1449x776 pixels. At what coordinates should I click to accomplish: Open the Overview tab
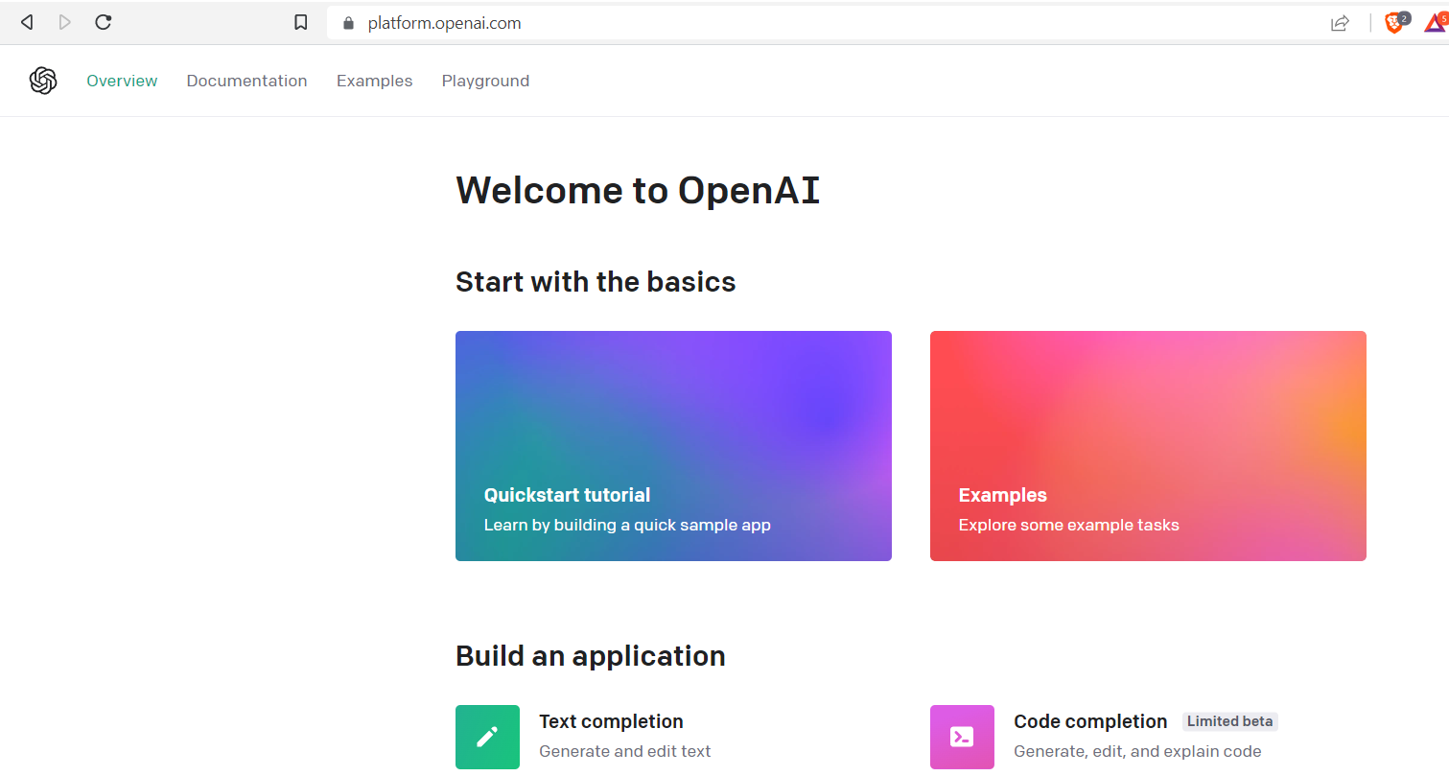coord(122,81)
